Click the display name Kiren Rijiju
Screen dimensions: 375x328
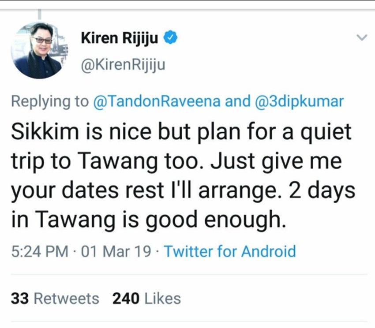click(x=120, y=38)
